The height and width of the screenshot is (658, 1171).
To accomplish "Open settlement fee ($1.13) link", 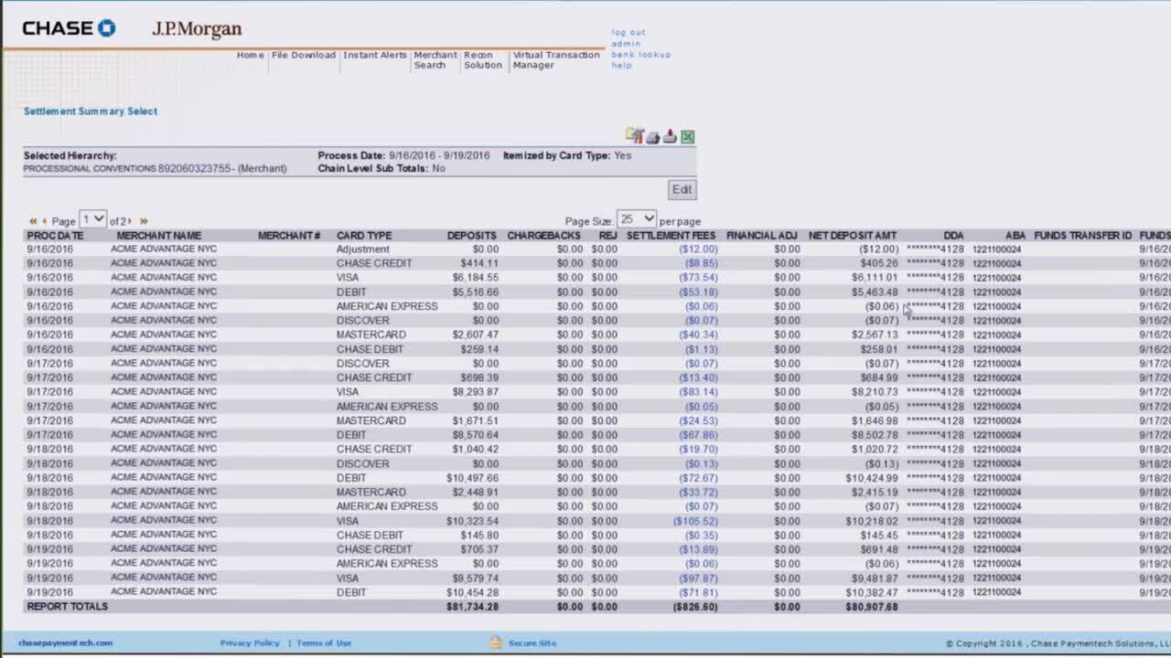I will pos(702,349).
